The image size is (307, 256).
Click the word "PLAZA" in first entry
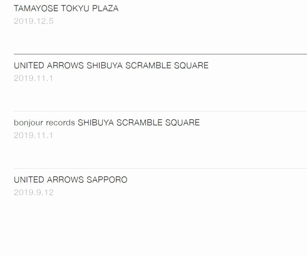coord(105,9)
